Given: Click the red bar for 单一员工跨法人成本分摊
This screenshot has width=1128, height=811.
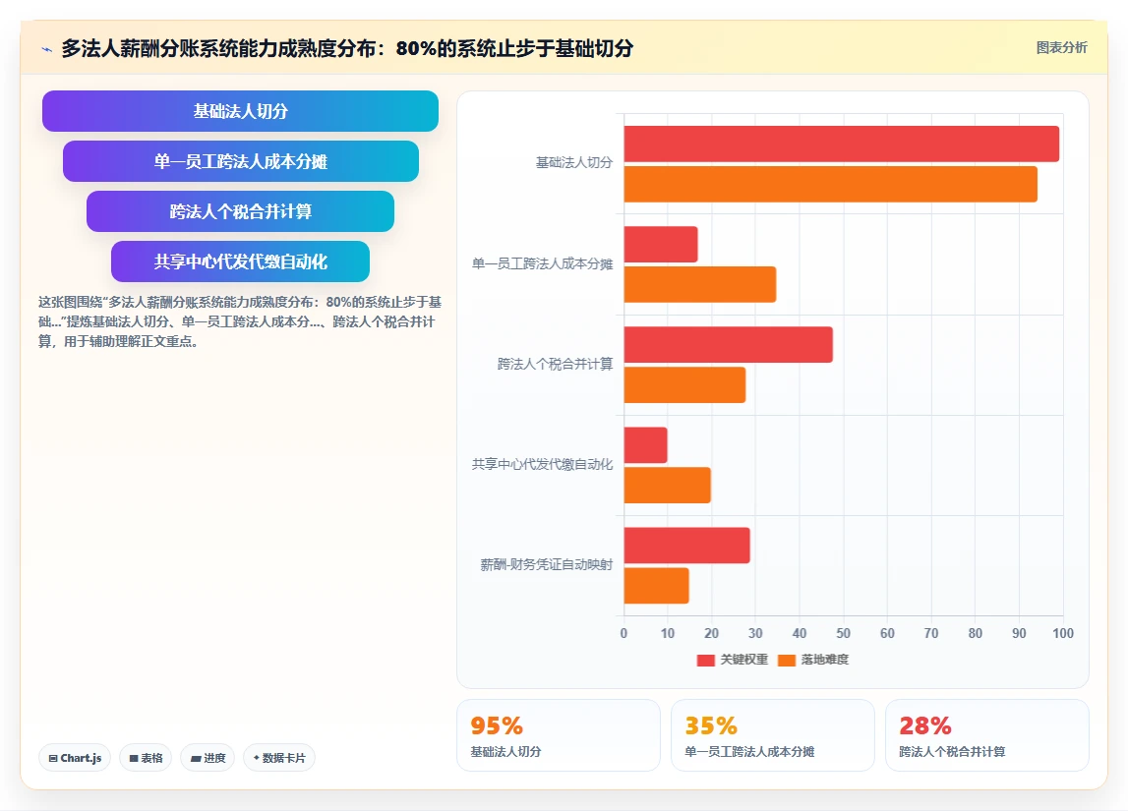Looking at the screenshot, I should [x=661, y=245].
